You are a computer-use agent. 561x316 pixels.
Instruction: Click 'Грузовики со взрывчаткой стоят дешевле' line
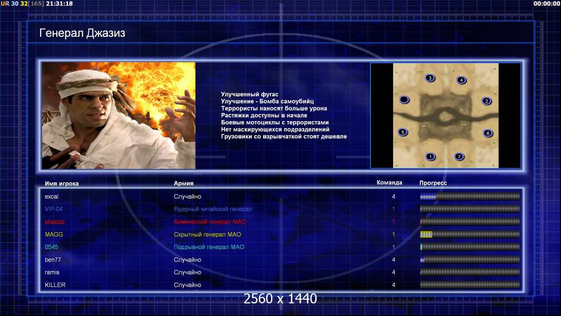click(284, 136)
